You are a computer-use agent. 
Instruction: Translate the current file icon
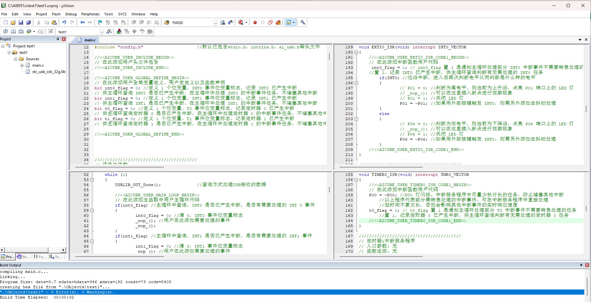tap(5, 31)
